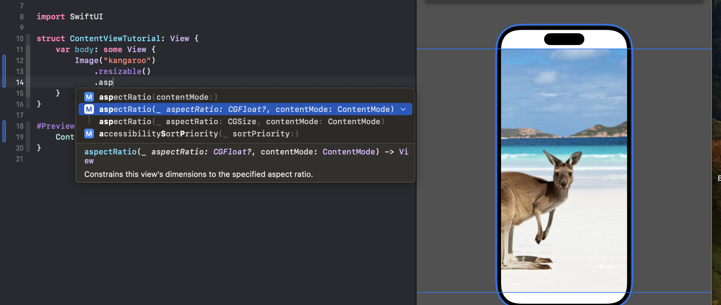The image size is (721, 305).
Task: Click method icon on highlighted aspectRatio row
Action: 89,109
